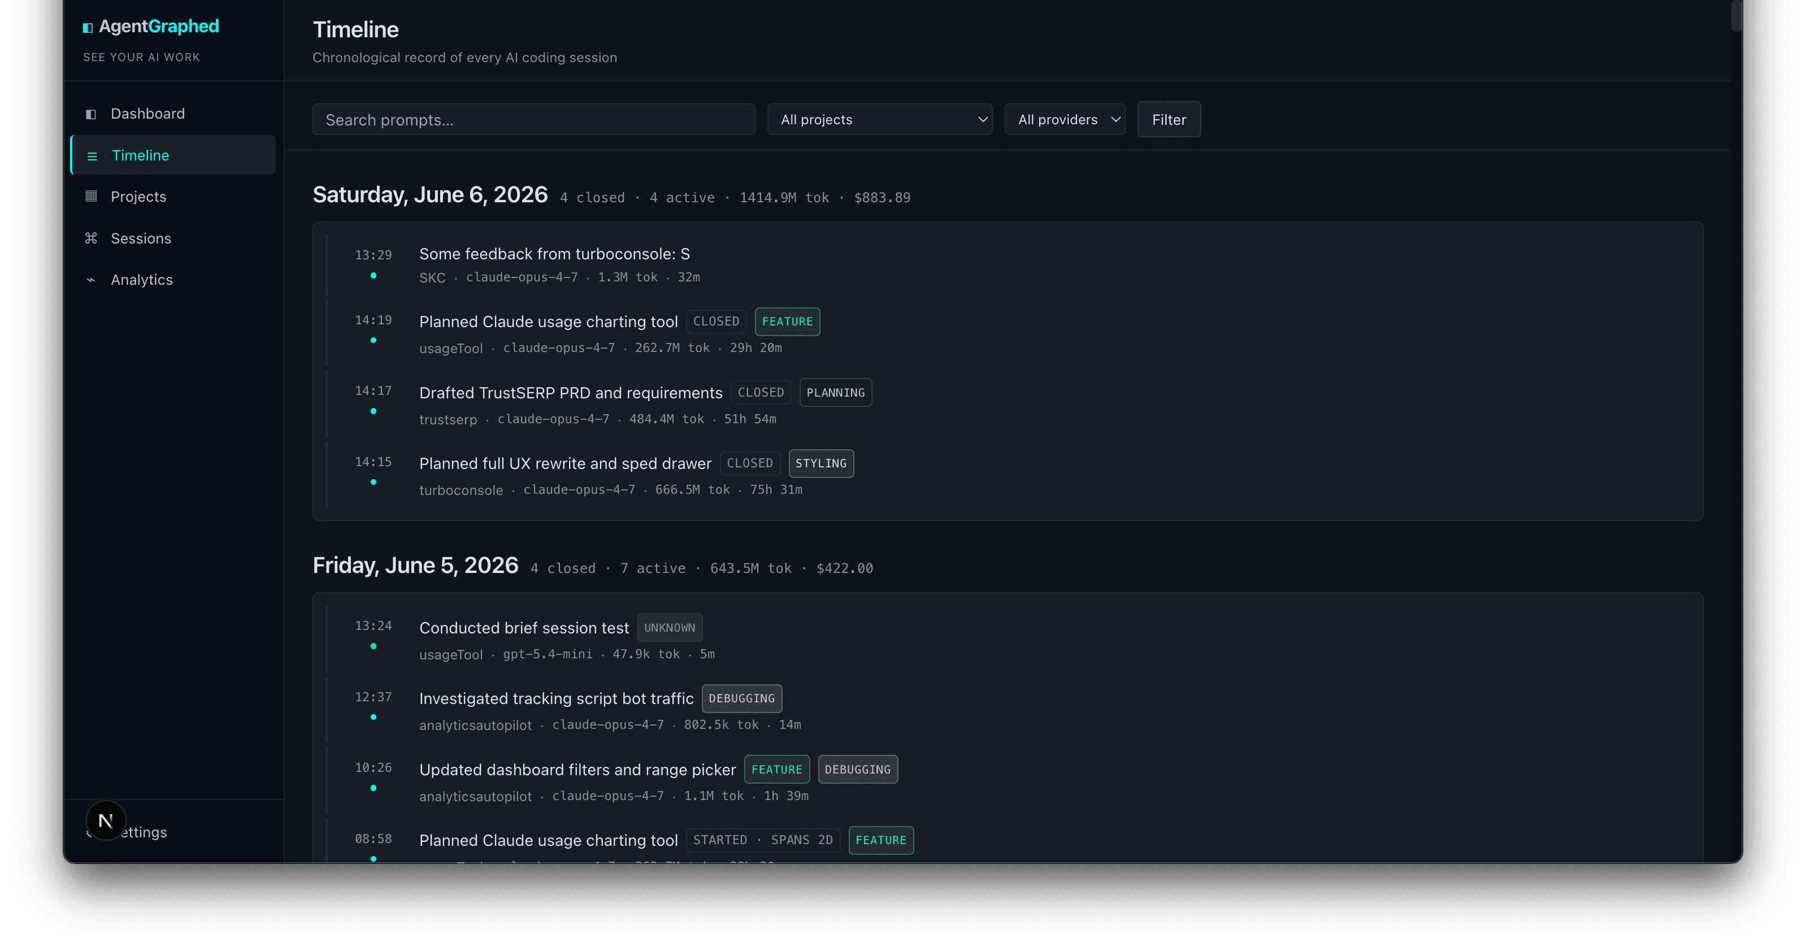Click the 10:26 timeline marker dot
The height and width of the screenshot is (947, 1806).
click(374, 788)
